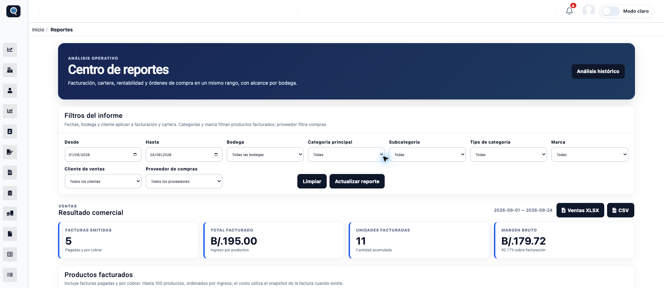Open the signed contract sidebar icon
The image size is (664, 288).
point(10,152)
